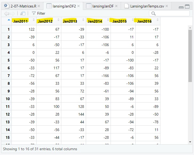Click the scrollbar up arrow

190,28
